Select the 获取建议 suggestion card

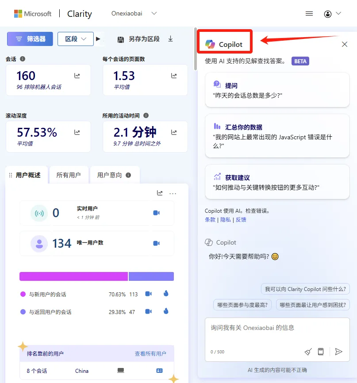click(x=277, y=182)
